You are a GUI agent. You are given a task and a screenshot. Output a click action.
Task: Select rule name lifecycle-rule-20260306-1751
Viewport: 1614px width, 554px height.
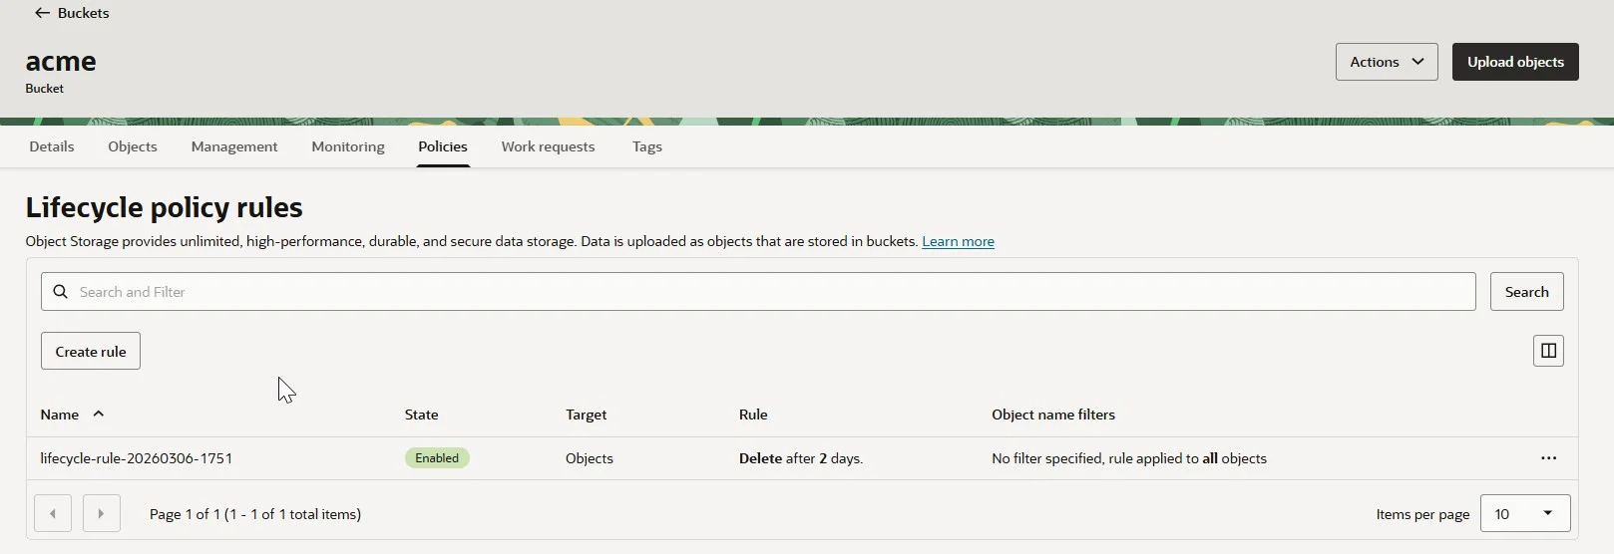[x=137, y=458]
